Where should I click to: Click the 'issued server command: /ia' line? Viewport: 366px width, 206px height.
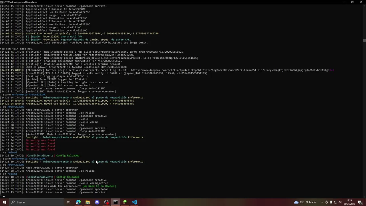pyautogui.click(x=42, y=125)
